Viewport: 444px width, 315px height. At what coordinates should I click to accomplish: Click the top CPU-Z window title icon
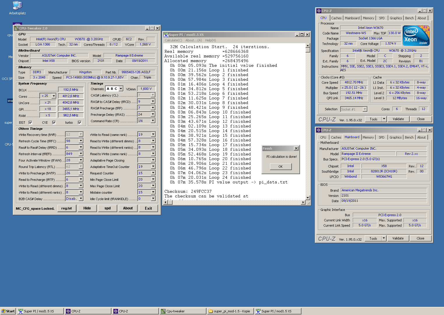(319, 11)
